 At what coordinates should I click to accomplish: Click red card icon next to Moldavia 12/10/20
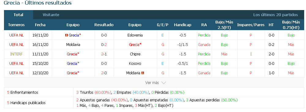pos(143,73)
